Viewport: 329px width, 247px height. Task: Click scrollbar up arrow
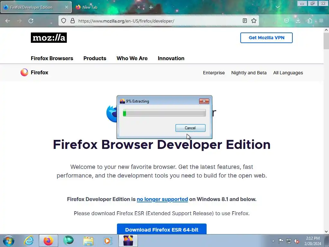coord(326,30)
